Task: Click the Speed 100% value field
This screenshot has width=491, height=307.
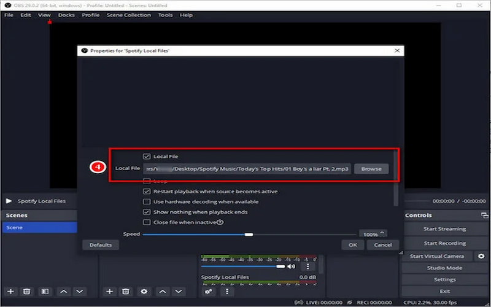Action: pos(370,234)
